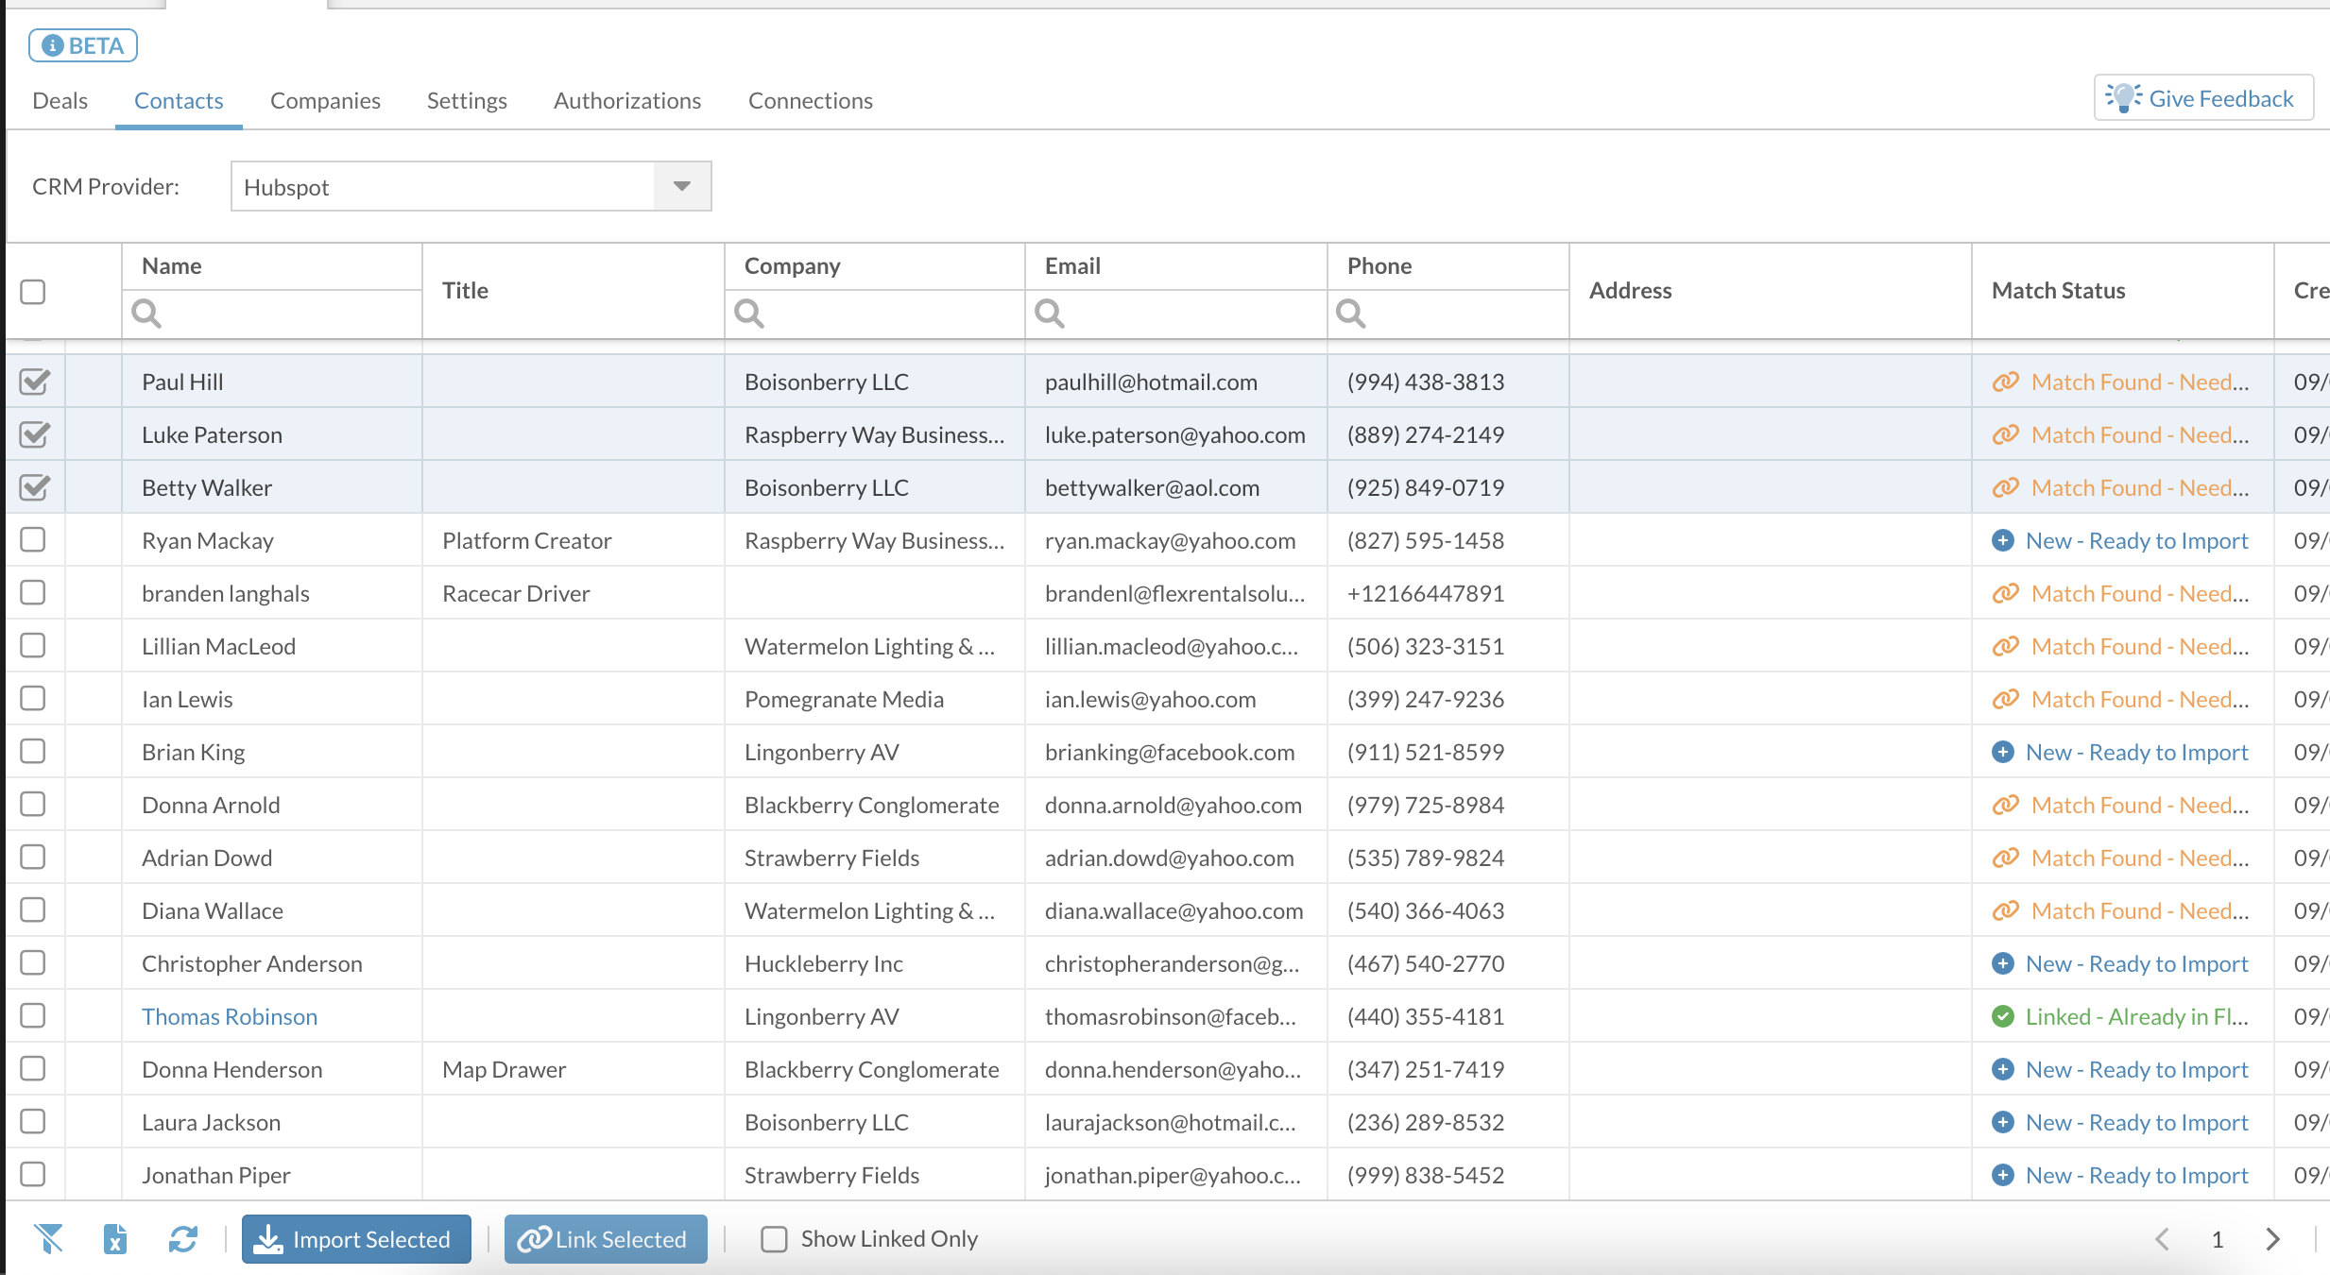The height and width of the screenshot is (1275, 2330).
Task: Open the CRM Provider dropdown arrow
Action: point(681,187)
